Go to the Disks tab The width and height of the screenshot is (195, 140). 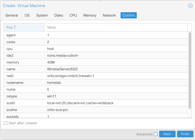58,15
